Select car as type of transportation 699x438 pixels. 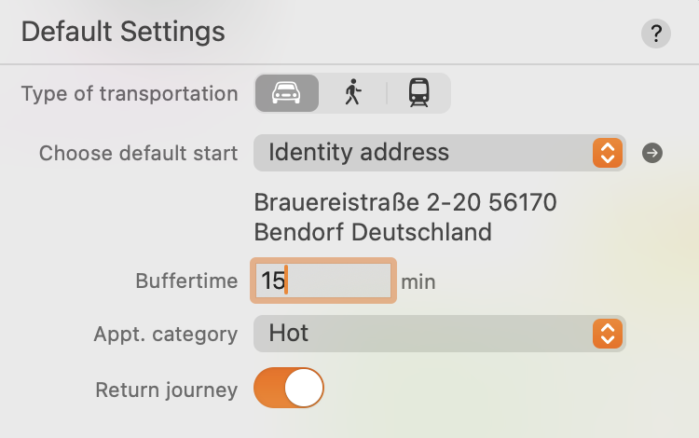click(287, 93)
